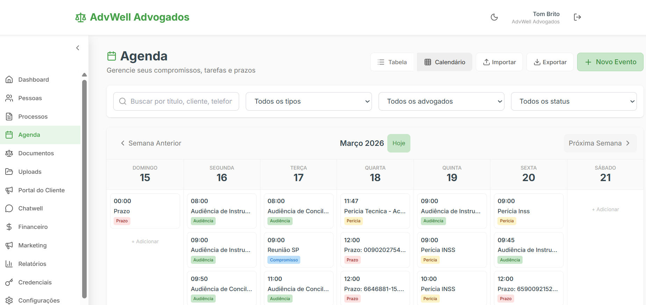Create a Novo Evento
The width and height of the screenshot is (646, 305).
point(610,62)
